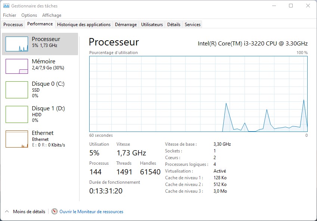Maximize the Task Manager window
The image size is (317, 221).
point(291,6)
